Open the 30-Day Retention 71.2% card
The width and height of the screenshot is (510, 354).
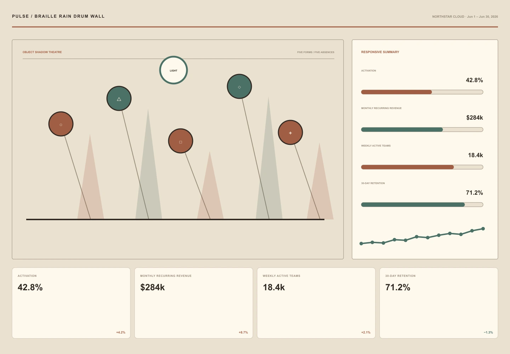(439, 303)
